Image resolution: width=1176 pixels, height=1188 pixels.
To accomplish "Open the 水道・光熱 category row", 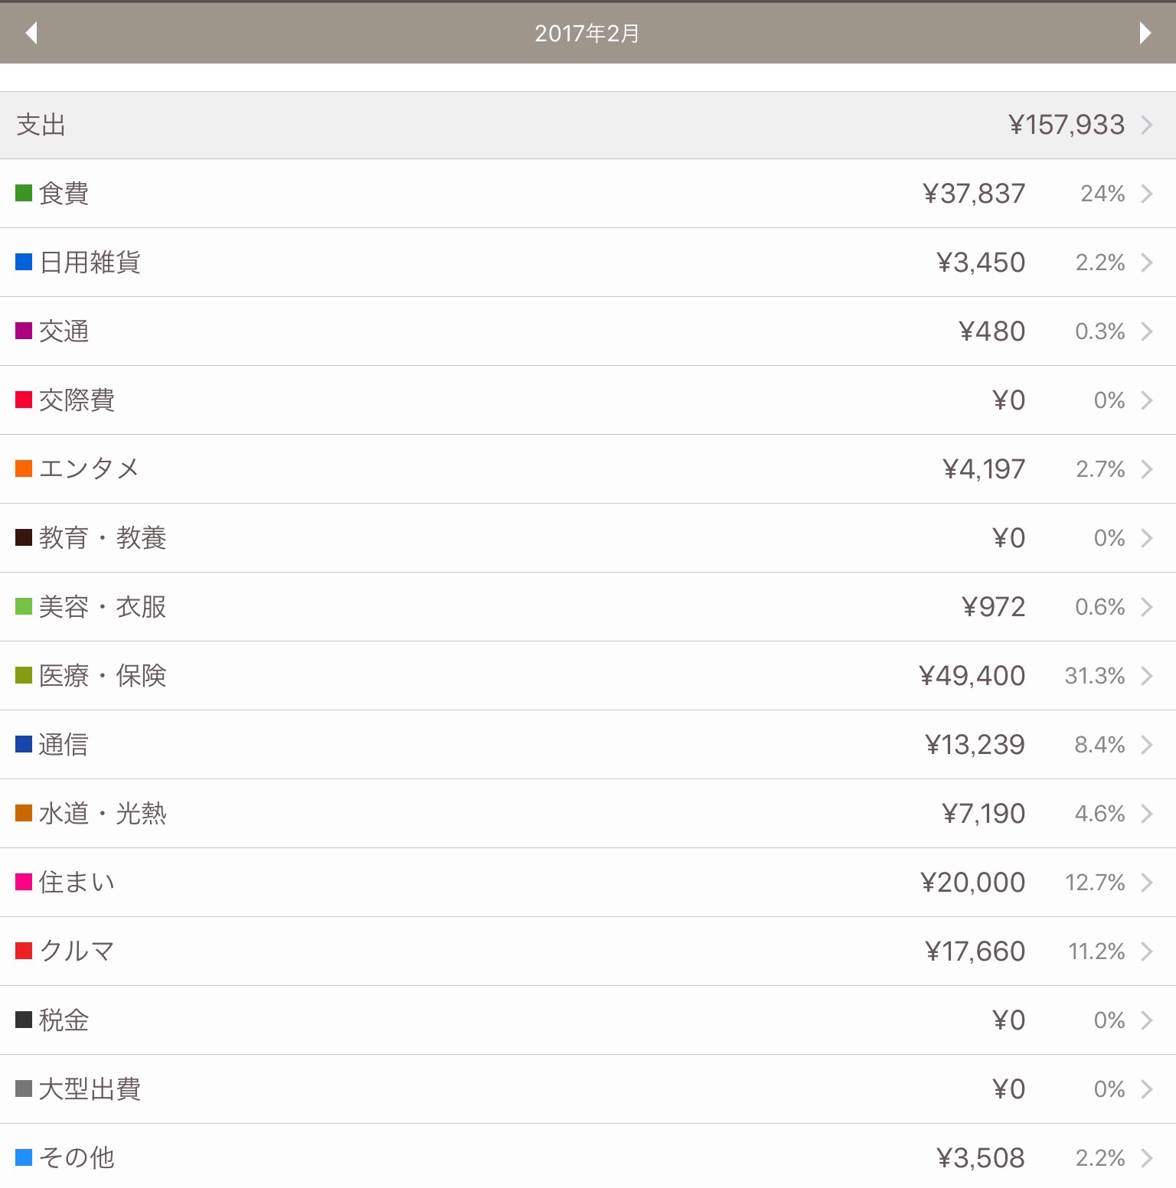I will (x=588, y=814).
